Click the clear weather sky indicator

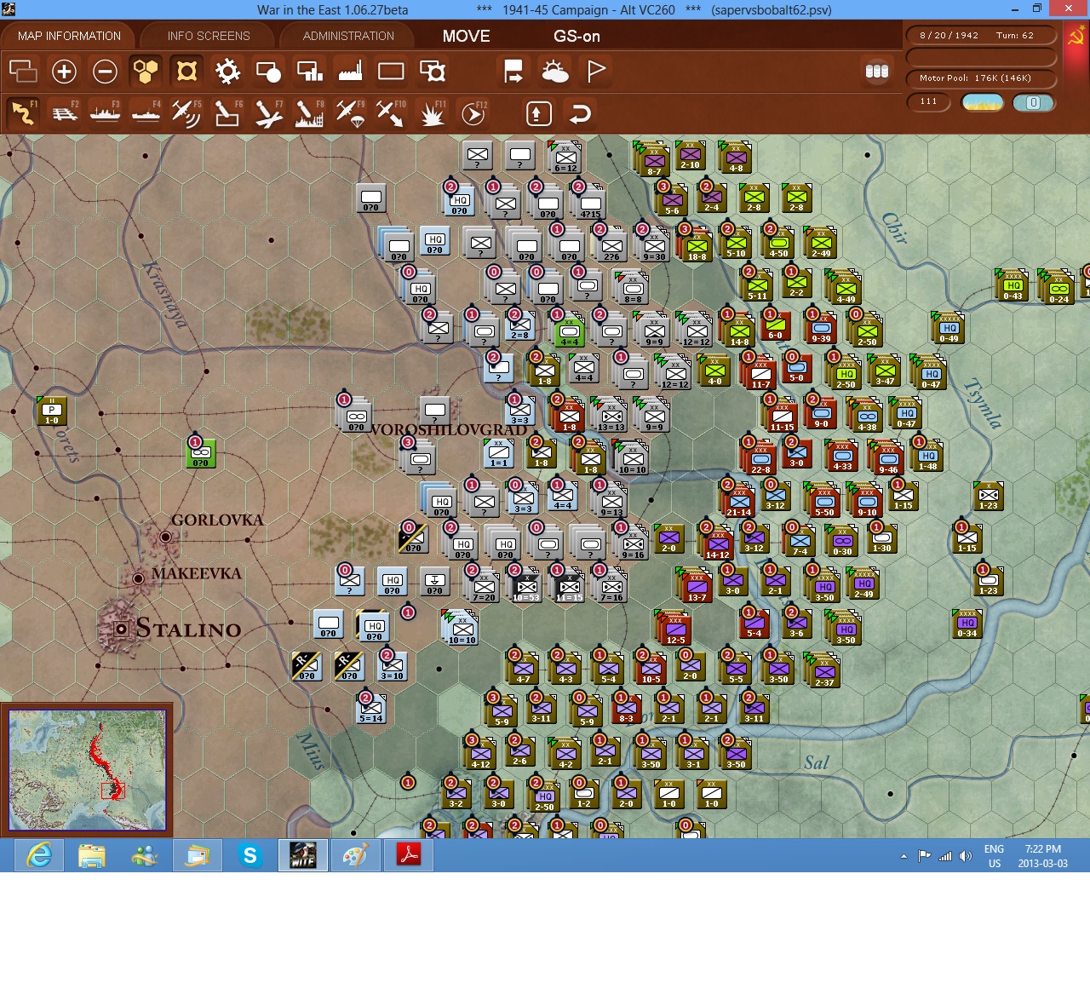(x=982, y=102)
